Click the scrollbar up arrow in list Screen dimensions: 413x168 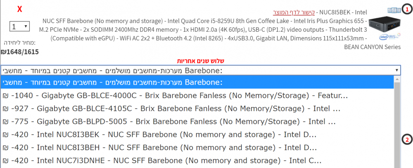tap(397, 79)
